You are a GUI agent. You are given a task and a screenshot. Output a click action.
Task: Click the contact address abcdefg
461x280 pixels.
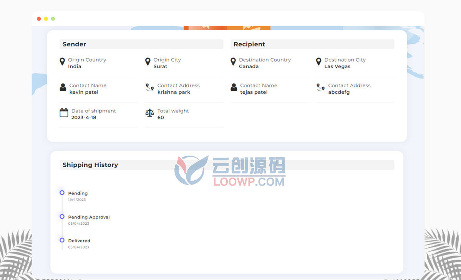339,92
